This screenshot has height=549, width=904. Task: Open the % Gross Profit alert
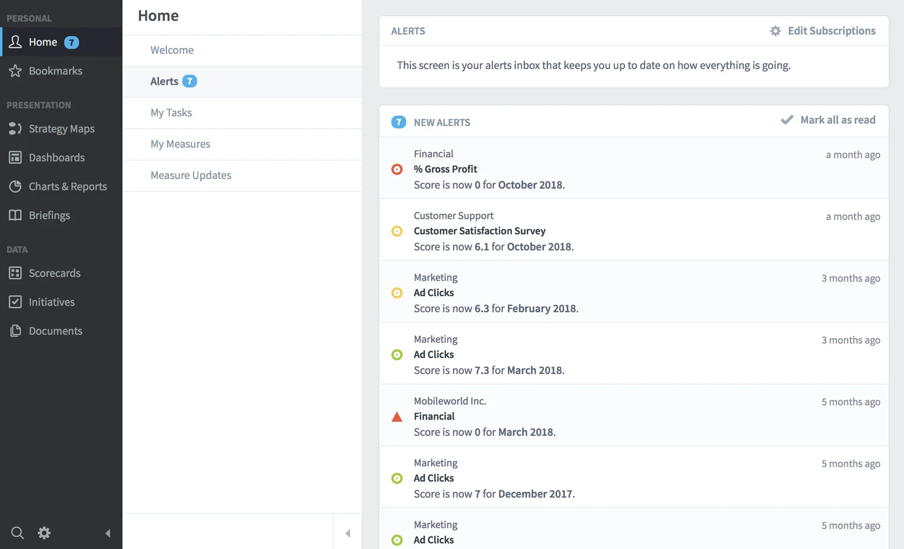coord(445,169)
